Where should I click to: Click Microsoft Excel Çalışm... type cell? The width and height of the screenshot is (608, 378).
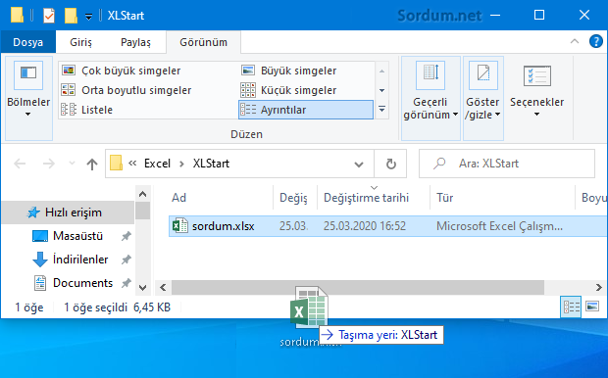pos(499,226)
